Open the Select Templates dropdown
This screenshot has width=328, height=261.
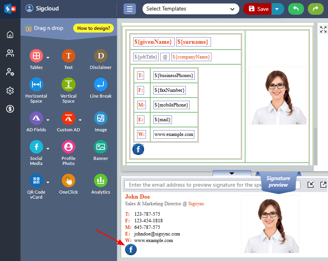pos(191,9)
